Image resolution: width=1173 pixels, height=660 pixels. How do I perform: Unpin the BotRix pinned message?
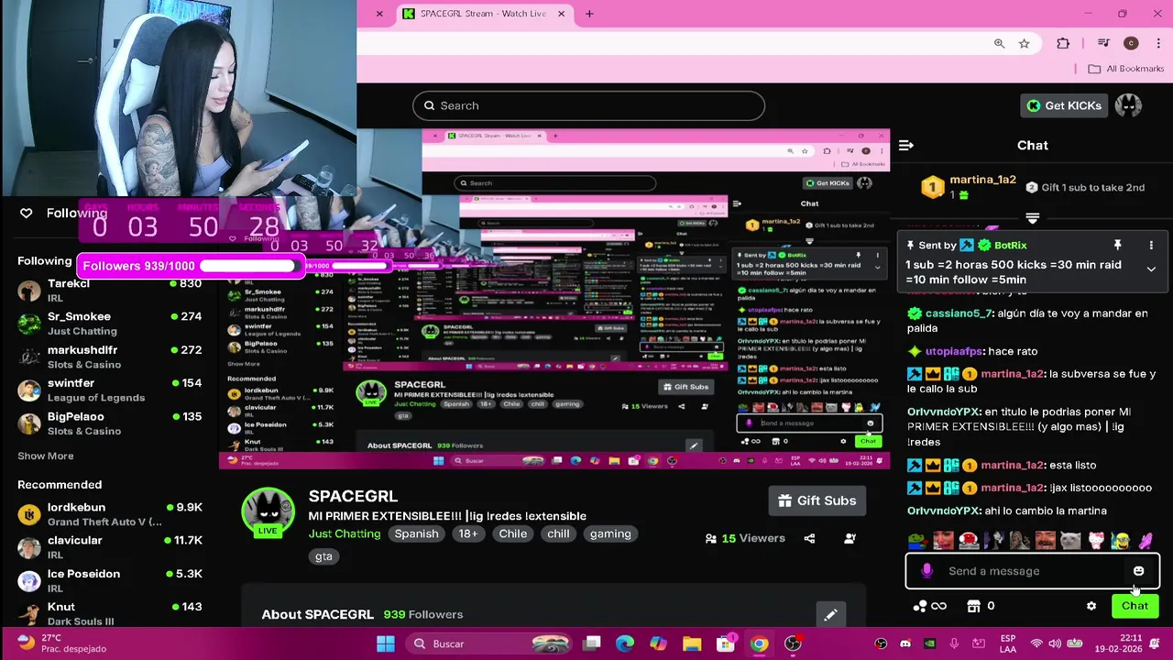pyautogui.click(x=1117, y=246)
